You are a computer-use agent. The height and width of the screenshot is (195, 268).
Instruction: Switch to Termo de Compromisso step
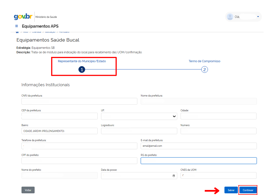(204, 61)
